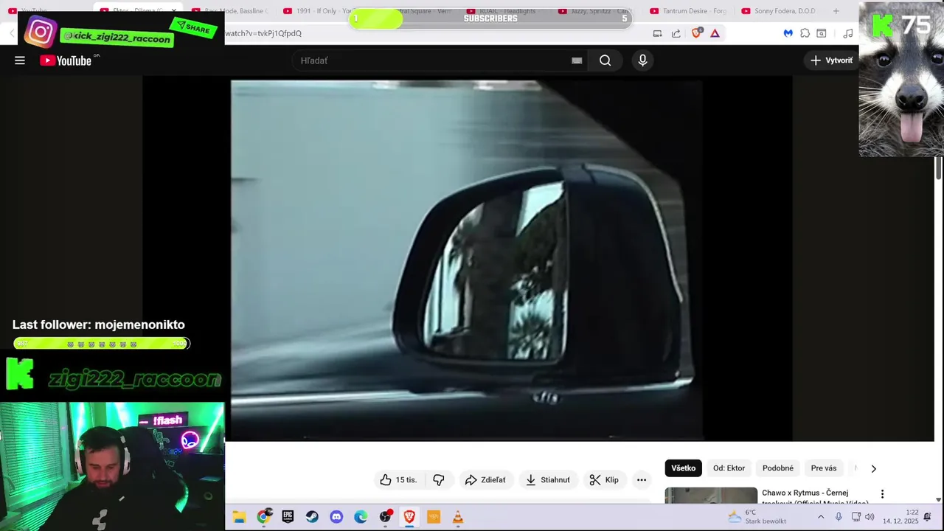Open the extensions puzzle icon
The width and height of the screenshot is (944, 531).
(x=805, y=33)
